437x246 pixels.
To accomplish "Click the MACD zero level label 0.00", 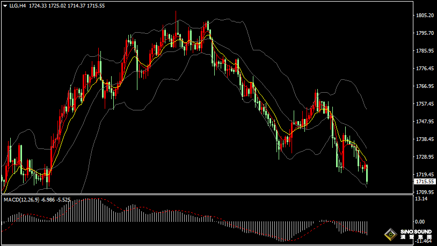I will tap(420, 221).
